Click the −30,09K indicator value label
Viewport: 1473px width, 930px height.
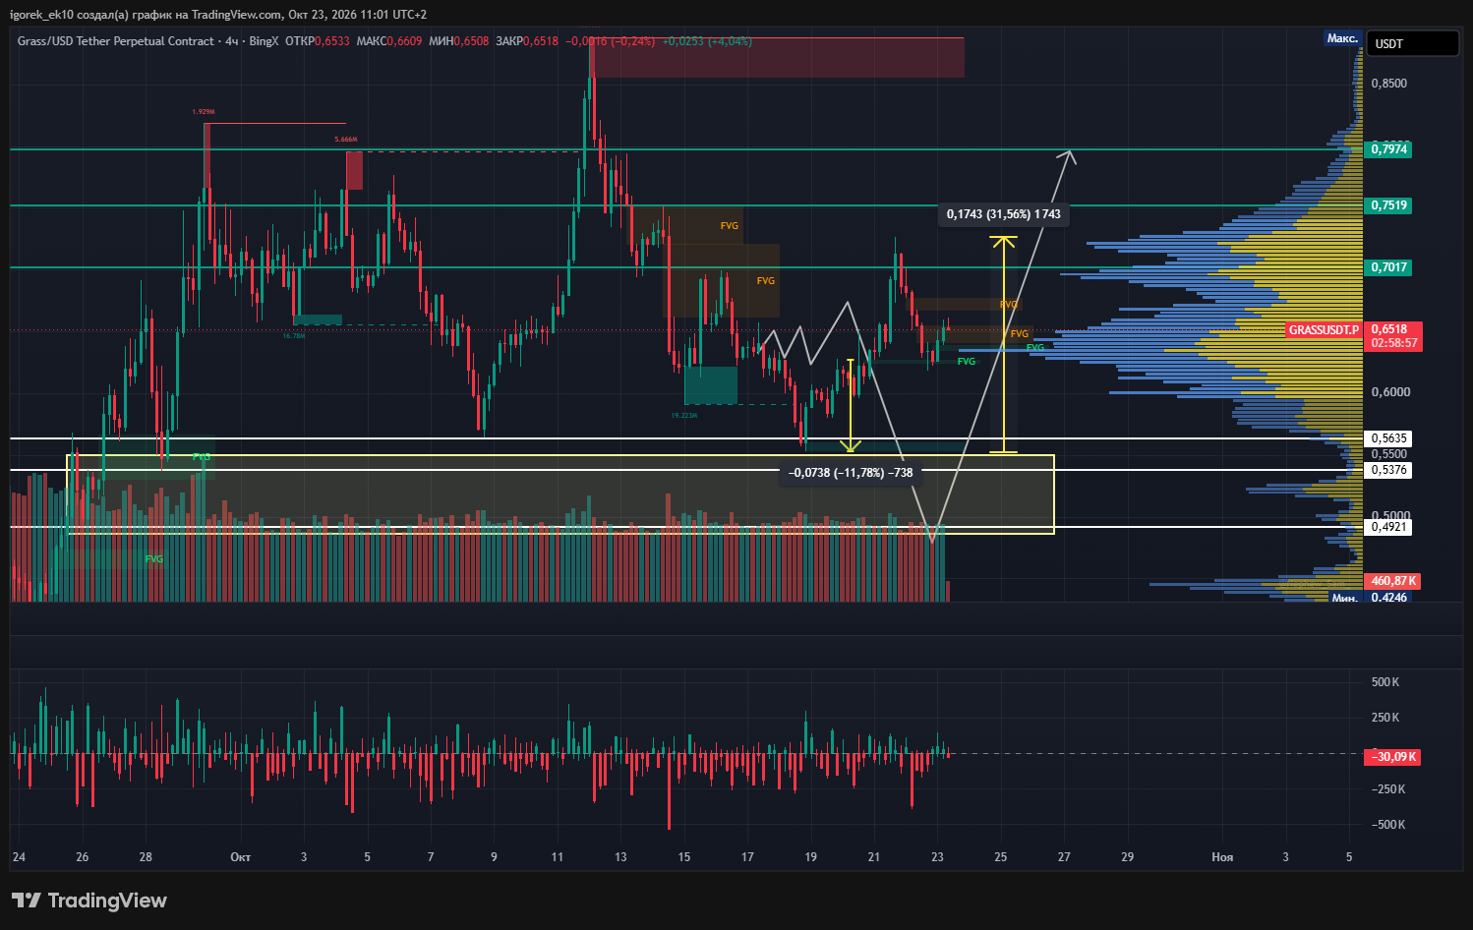1392,757
